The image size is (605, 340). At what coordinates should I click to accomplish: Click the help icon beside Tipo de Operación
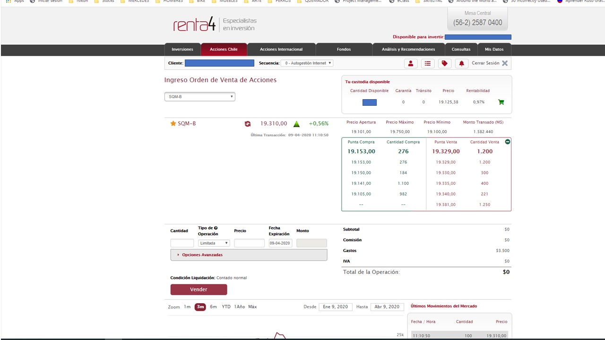(x=216, y=228)
